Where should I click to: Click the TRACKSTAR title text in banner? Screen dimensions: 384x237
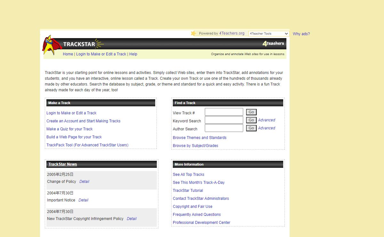coord(79,44)
